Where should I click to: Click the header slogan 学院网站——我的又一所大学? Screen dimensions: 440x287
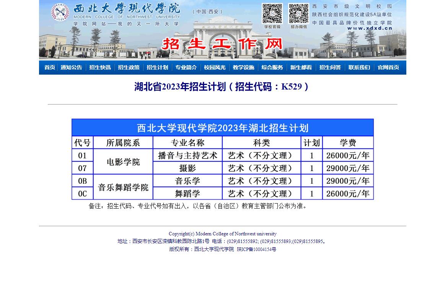126,24
